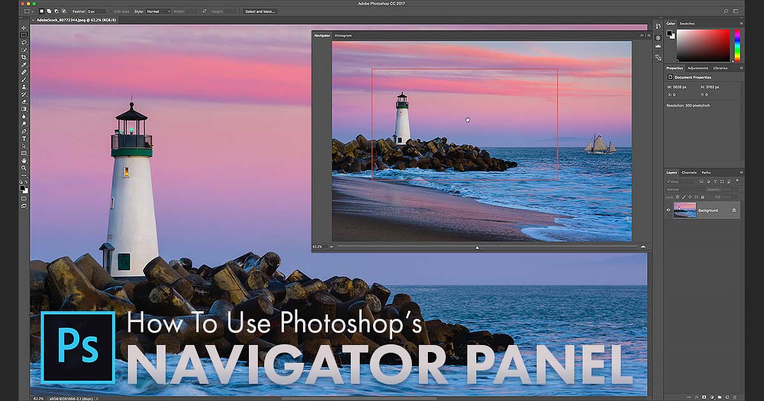764x401 pixels.
Task: Click the Select and Mask button
Action: (260, 11)
